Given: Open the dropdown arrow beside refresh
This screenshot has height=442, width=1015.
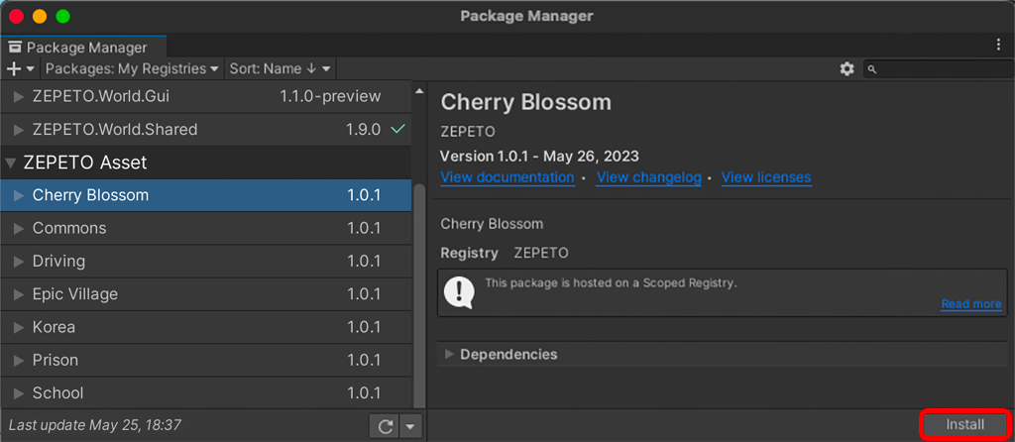Looking at the screenshot, I should pos(411,426).
